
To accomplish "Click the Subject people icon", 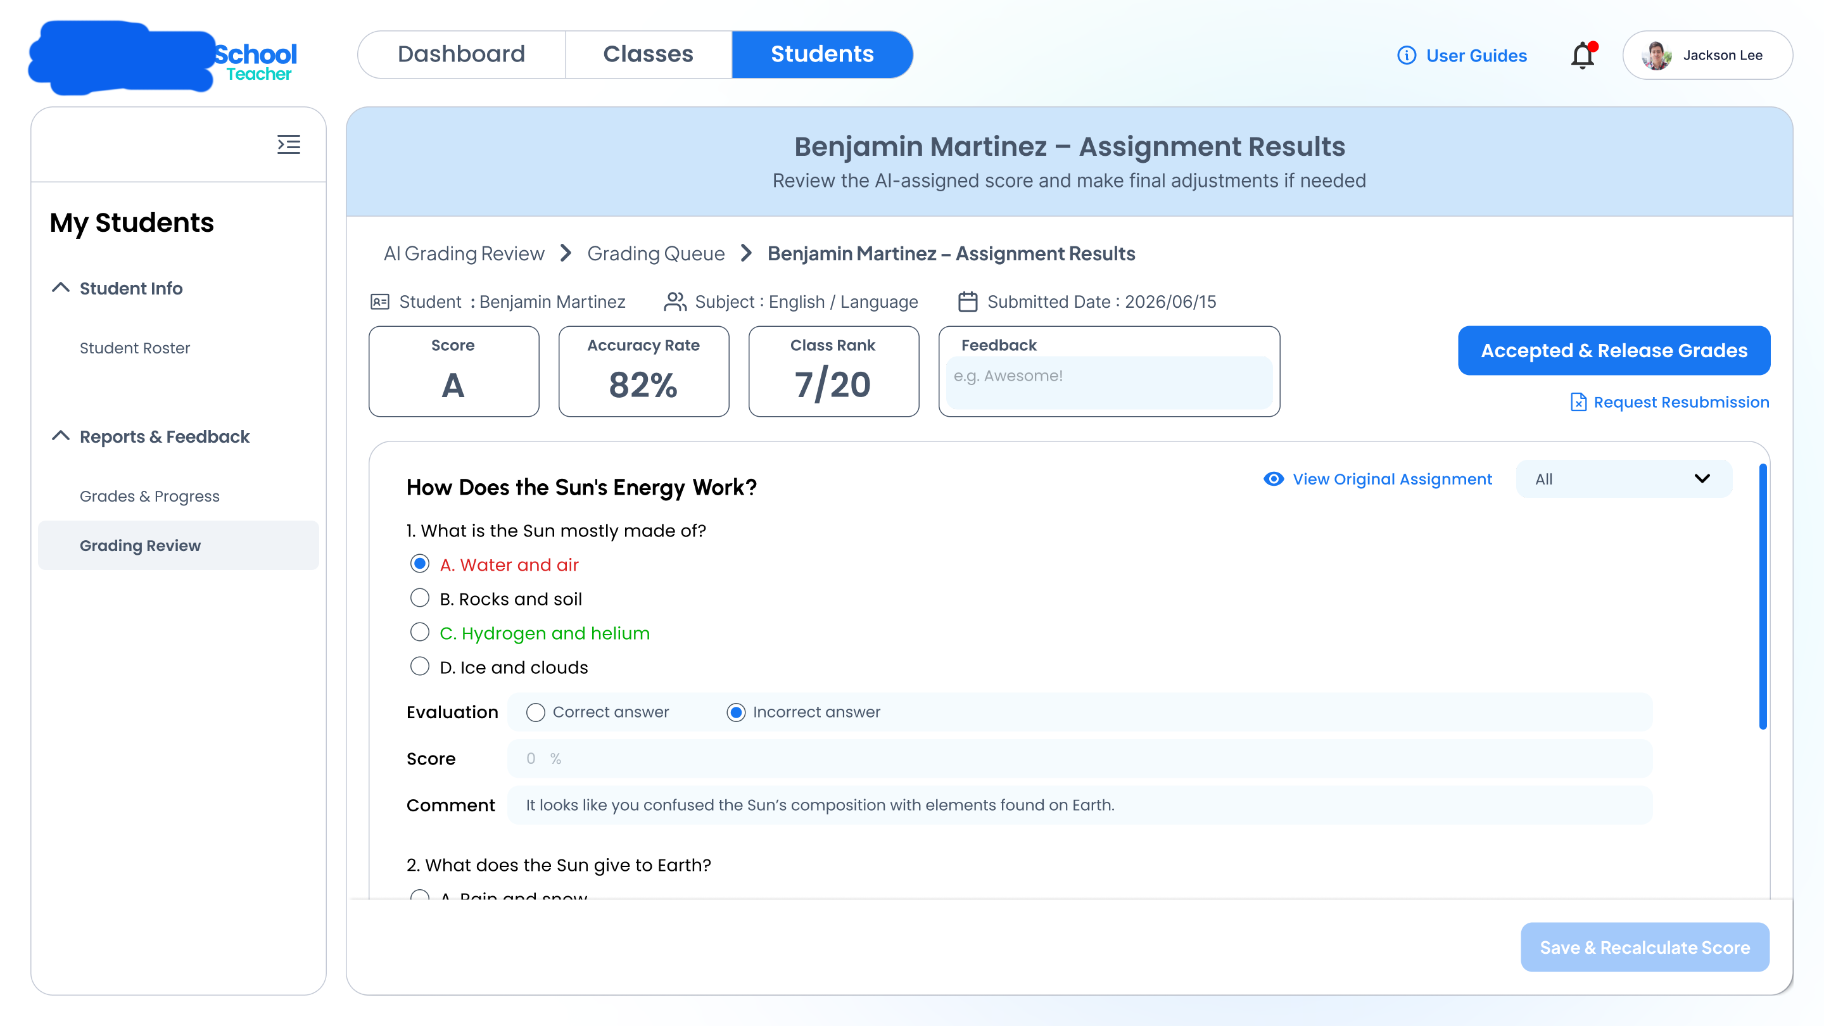I will pyautogui.click(x=674, y=301).
